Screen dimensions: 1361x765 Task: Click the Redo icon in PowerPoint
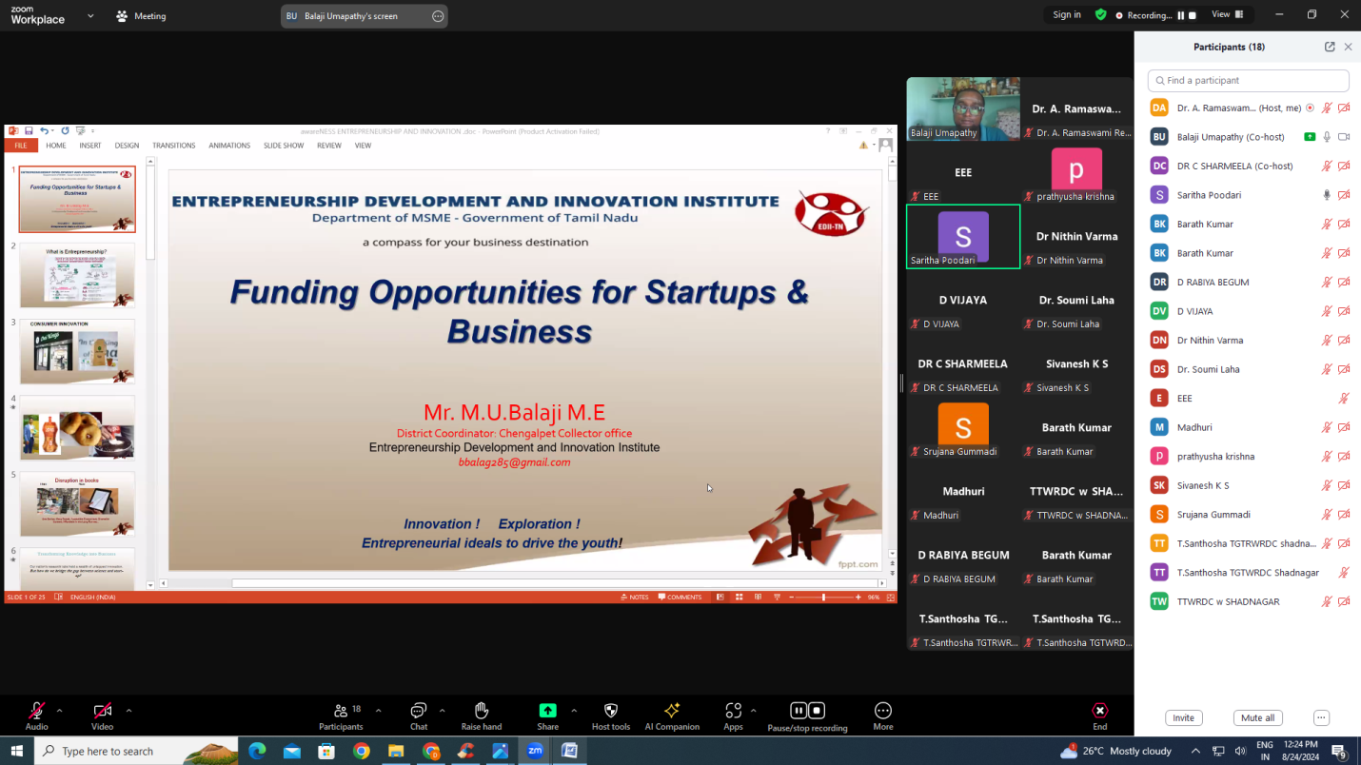(65, 130)
